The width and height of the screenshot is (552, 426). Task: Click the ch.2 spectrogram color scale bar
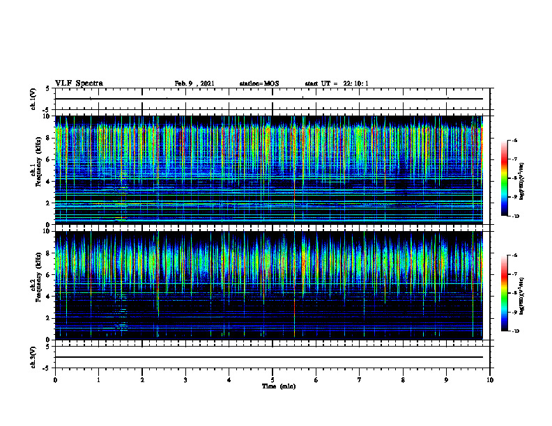click(504, 293)
